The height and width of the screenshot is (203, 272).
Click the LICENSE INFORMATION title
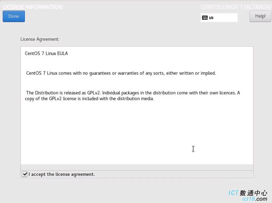tap(32, 7)
